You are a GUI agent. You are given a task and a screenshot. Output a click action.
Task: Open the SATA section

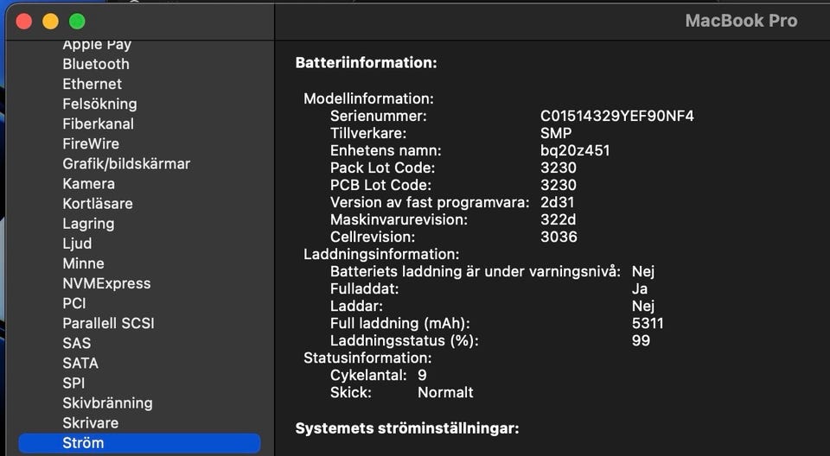tap(80, 364)
